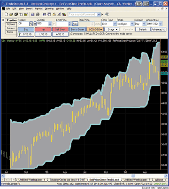Toggle the Auto limit price button
169x189 pixels.
[x=75, y=24]
